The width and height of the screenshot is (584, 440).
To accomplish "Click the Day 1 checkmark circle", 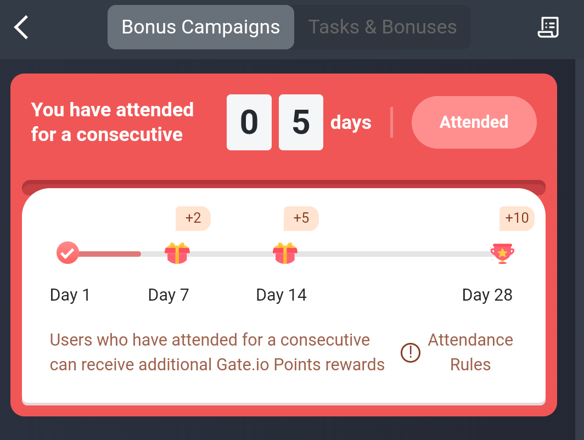I will tap(68, 253).
